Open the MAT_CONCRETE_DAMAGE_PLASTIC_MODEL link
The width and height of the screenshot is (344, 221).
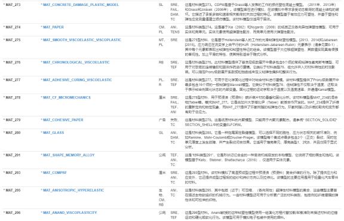81,5
